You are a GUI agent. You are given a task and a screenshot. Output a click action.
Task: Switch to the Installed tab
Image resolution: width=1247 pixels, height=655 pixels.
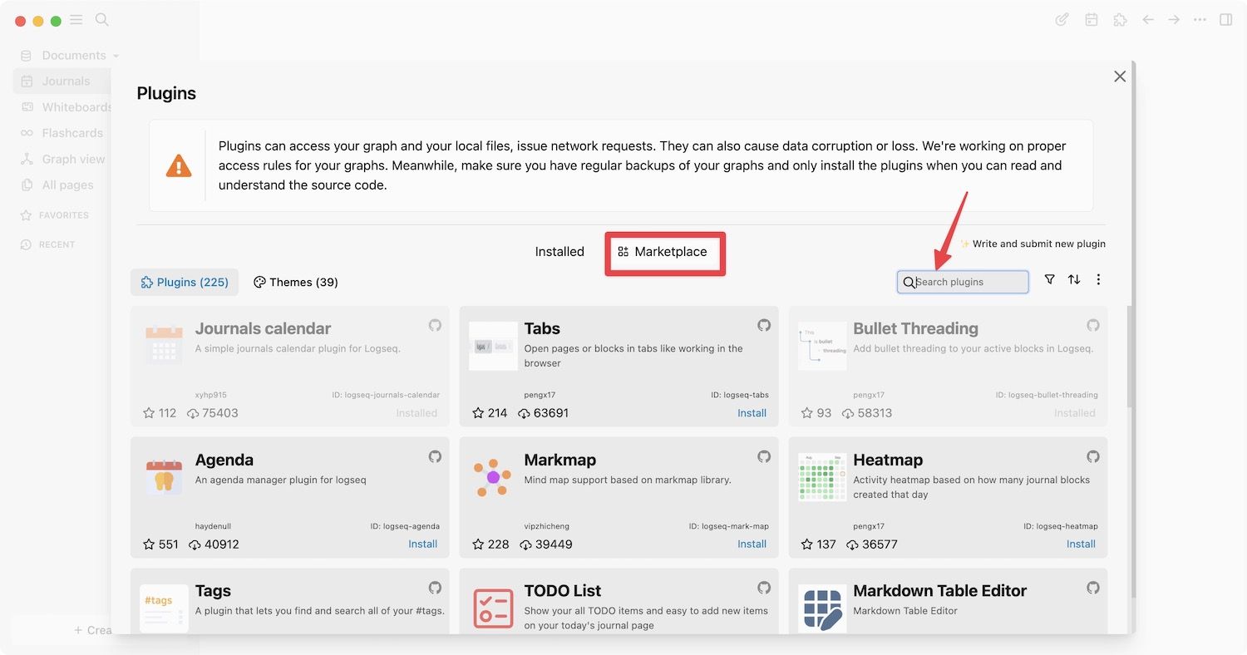click(559, 252)
